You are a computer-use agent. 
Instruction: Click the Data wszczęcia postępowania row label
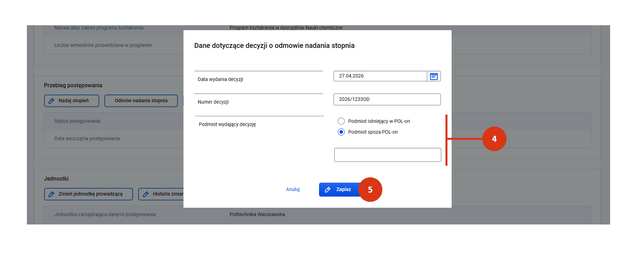87,138
